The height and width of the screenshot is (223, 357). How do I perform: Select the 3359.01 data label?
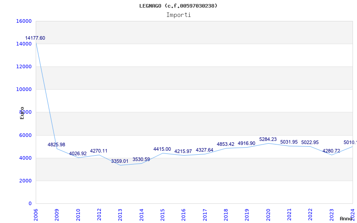click(x=120, y=161)
